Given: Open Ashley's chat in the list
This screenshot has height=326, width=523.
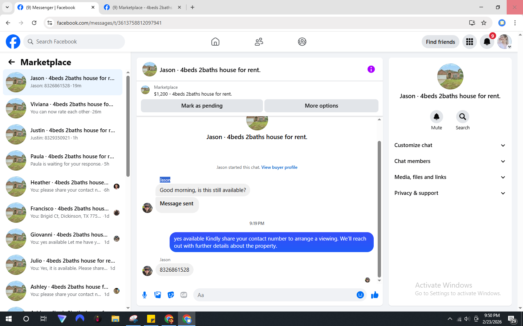Looking at the screenshot, I should pos(62,291).
